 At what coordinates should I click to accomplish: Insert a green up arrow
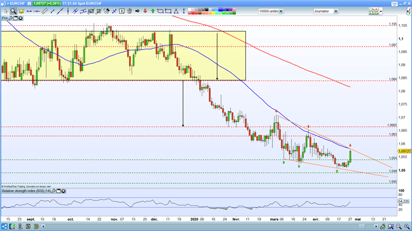(153, 11)
